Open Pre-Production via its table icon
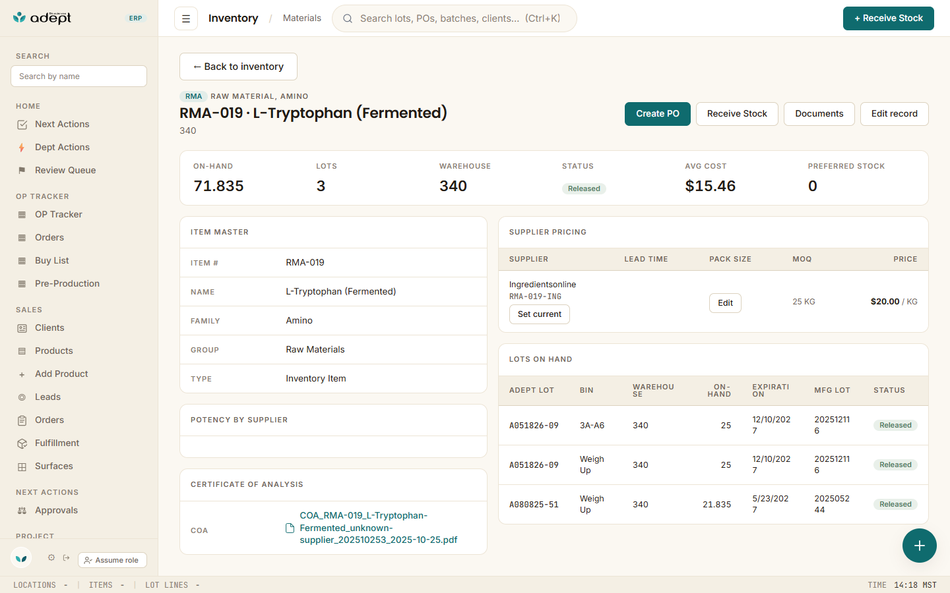 [x=22, y=284]
